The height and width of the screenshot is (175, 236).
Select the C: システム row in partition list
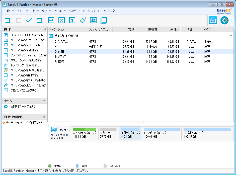[x=140, y=42]
